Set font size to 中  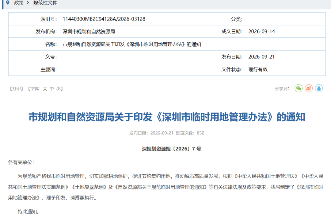[x=52, y=89]
